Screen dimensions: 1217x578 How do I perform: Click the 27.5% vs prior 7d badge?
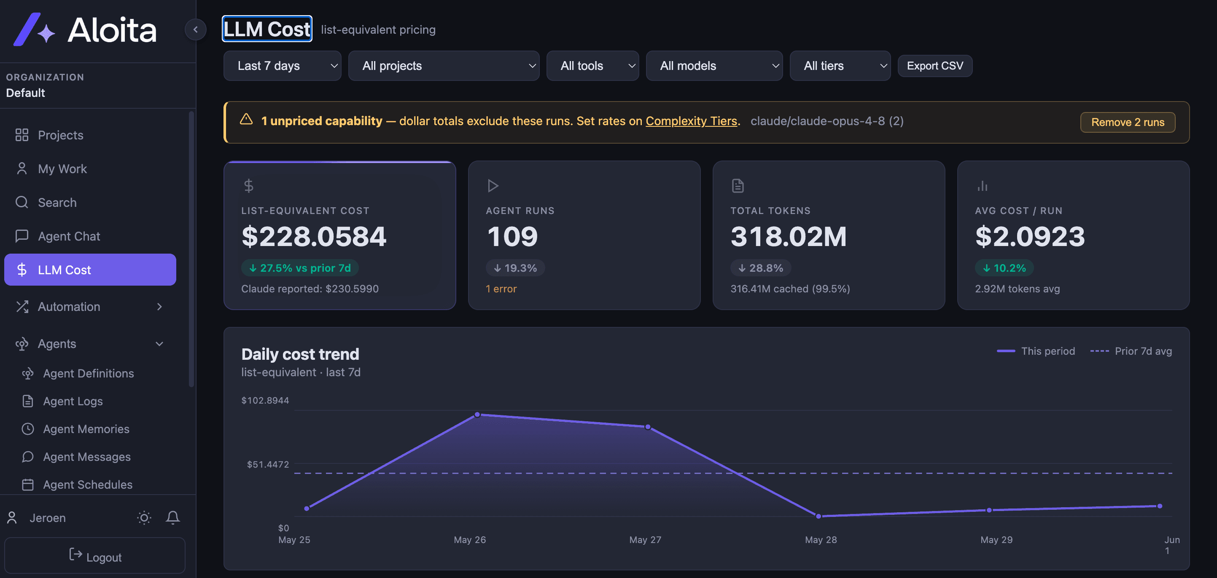[x=300, y=268]
